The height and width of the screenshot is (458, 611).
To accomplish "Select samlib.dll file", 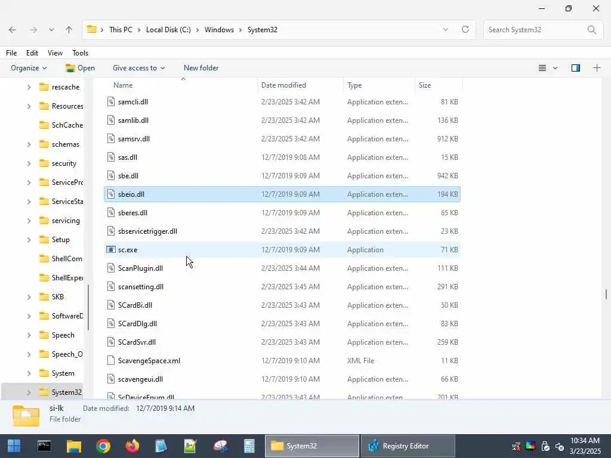I will [282, 120].
